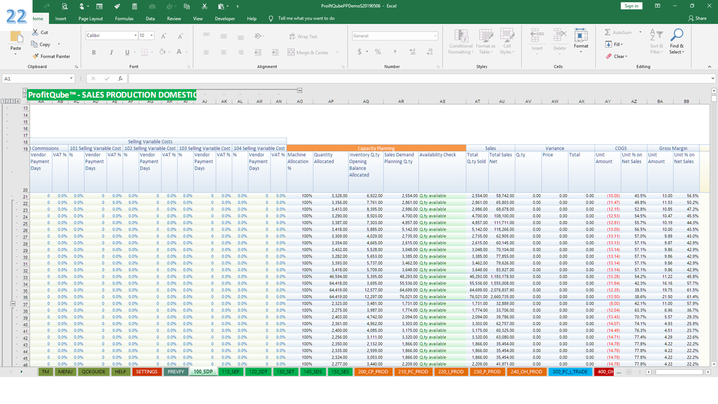Go to the Review tab
The width and height of the screenshot is (718, 404).
coord(174,19)
